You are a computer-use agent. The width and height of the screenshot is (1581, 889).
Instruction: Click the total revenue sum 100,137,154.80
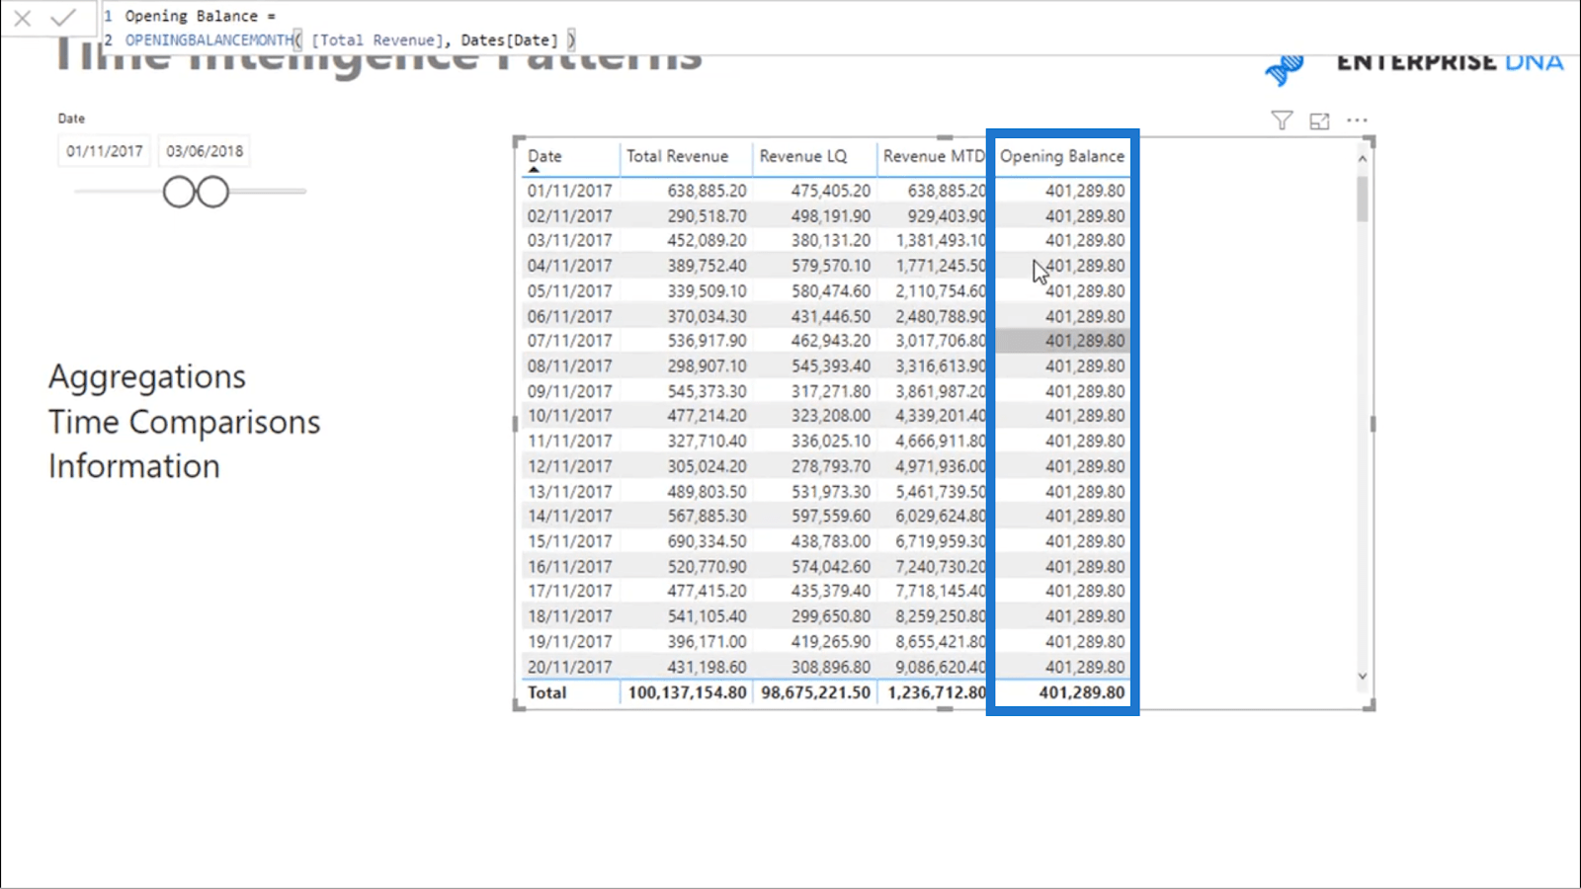coord(687,692)
